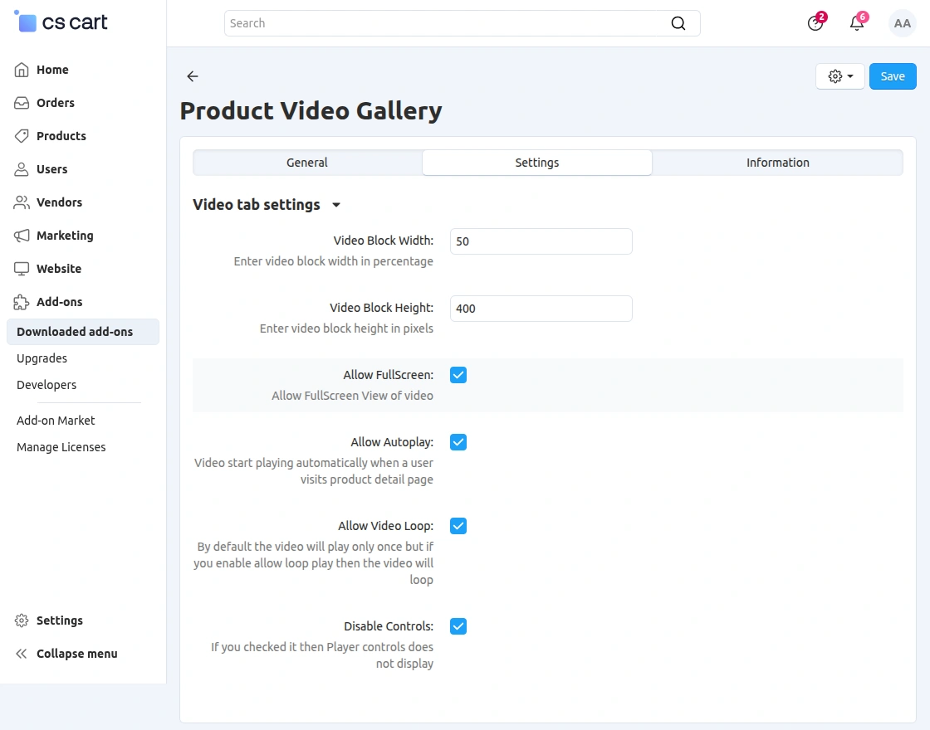Click the CS-Cart logo

click(61, 22)
